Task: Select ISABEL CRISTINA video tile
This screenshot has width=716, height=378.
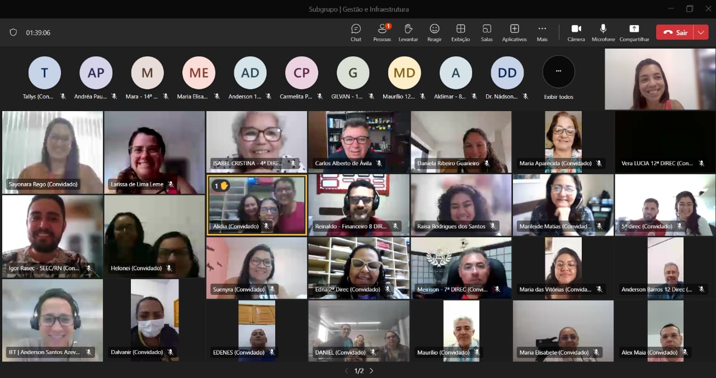Action: [257, 142]
